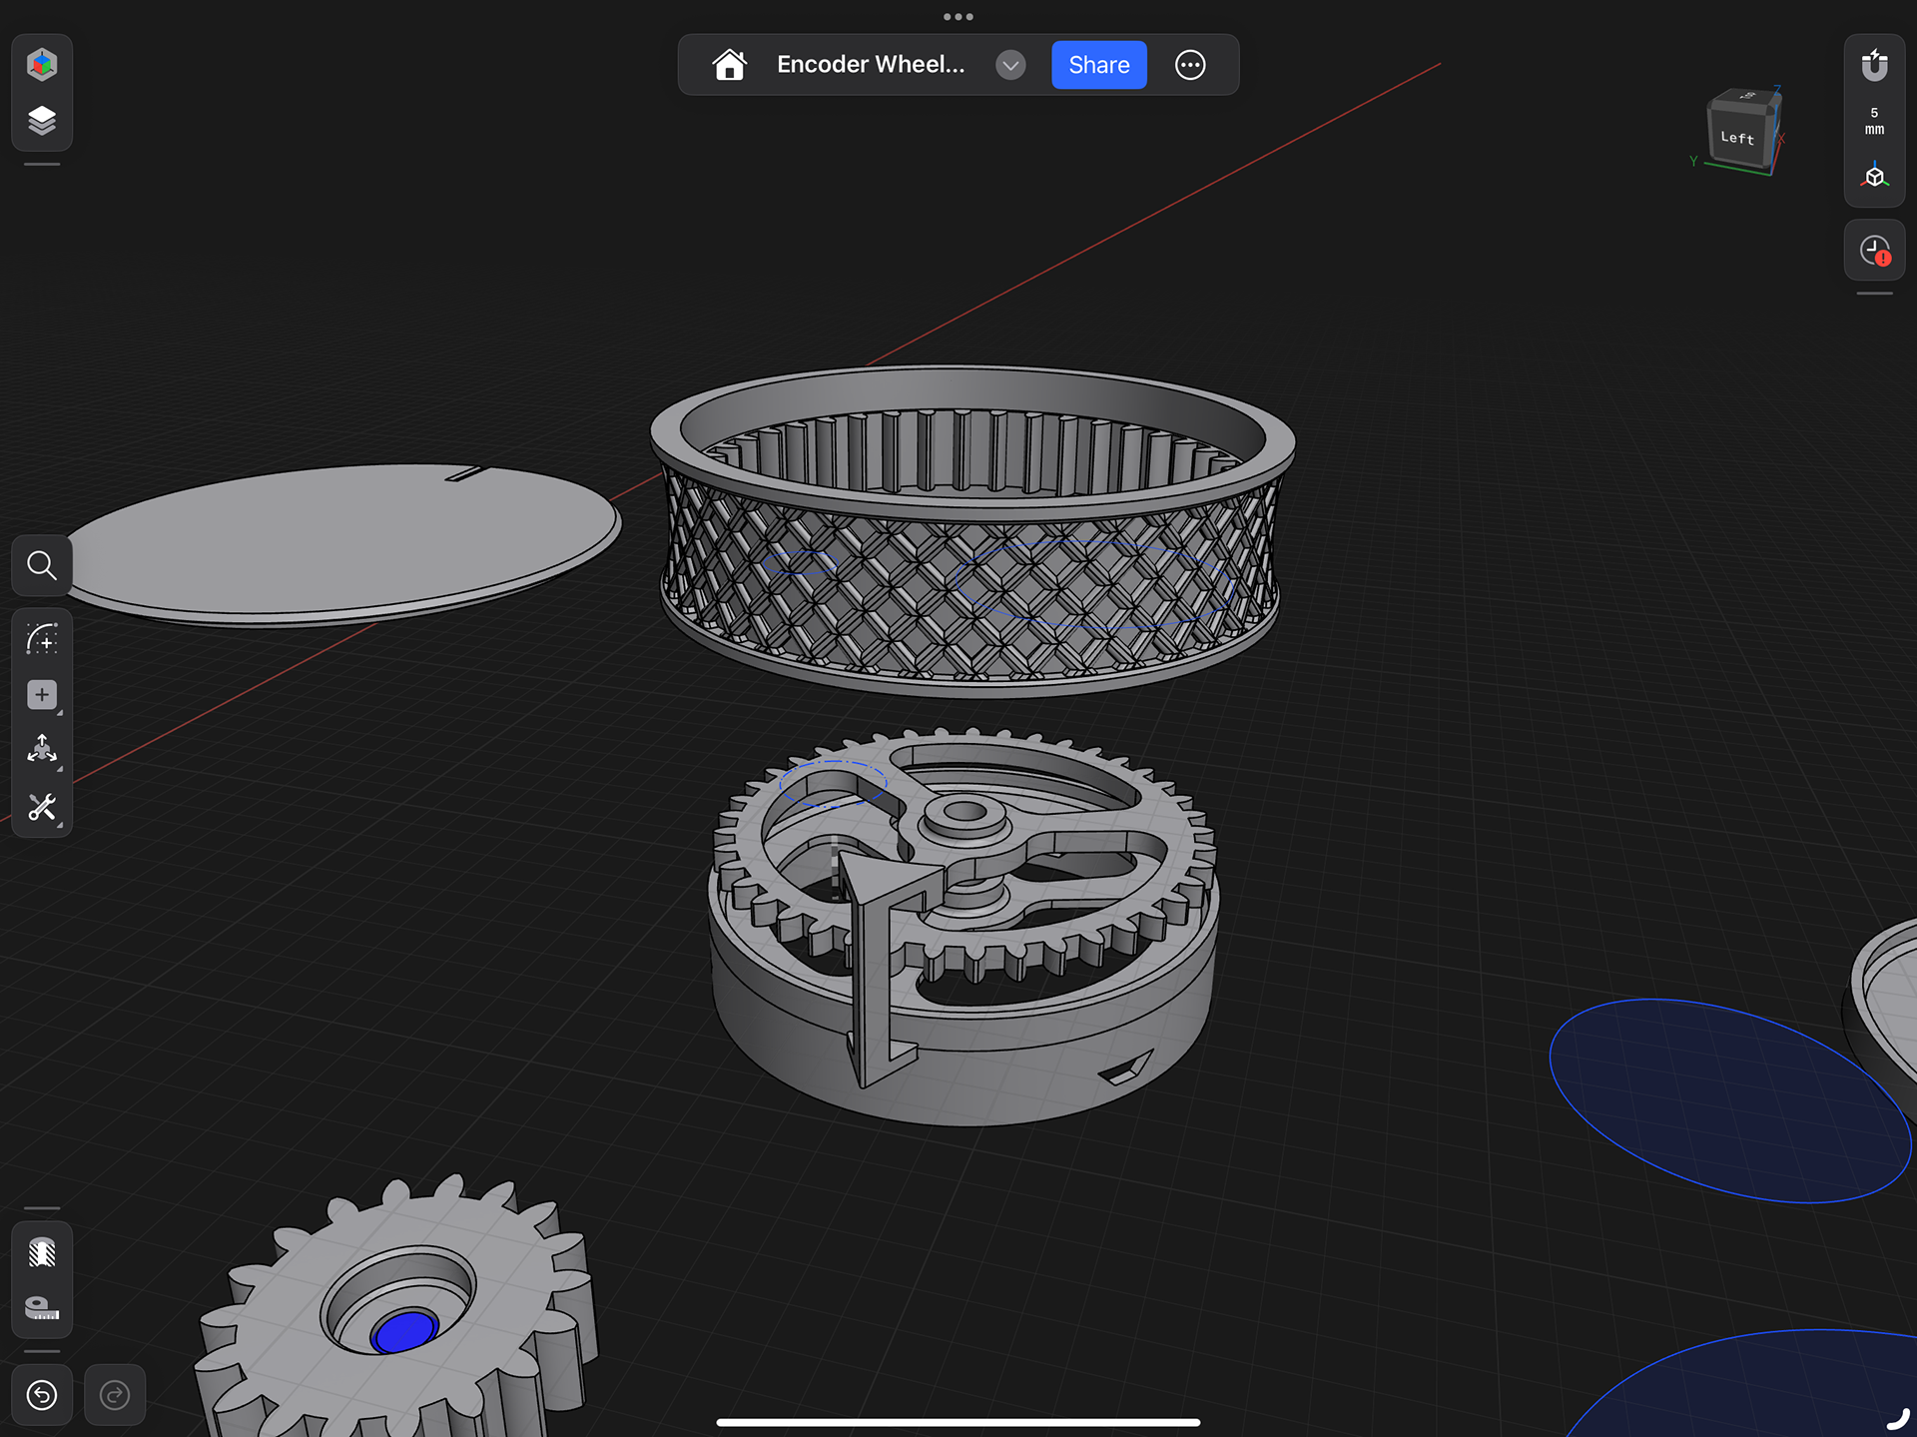Click the Share button
The image size is (1917, 1437).
(x=1099, y=65)
